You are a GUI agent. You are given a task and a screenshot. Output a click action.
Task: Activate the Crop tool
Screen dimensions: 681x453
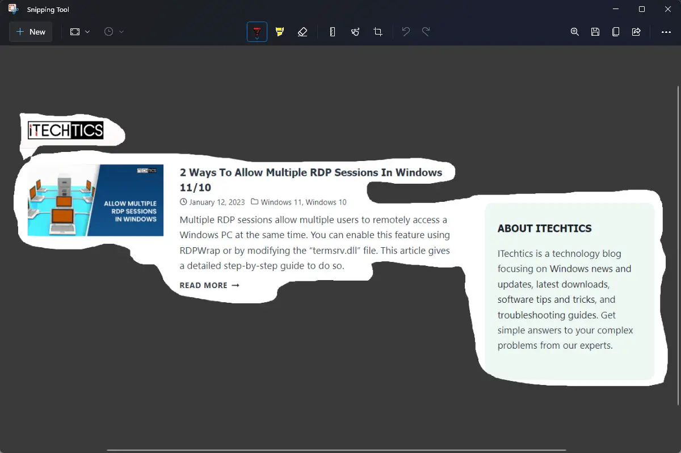click(378, 32)
